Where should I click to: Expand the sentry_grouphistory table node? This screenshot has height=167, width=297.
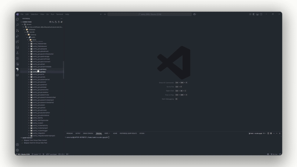pos(29,69)
